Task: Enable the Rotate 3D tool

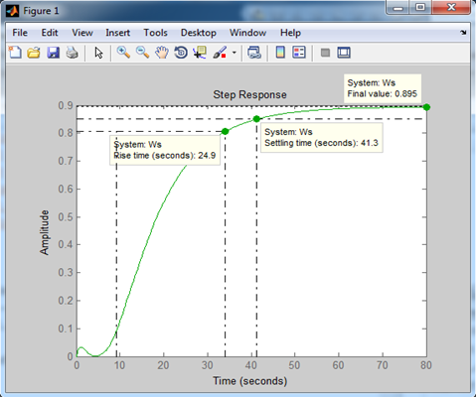Action: (x=181, y=53)
